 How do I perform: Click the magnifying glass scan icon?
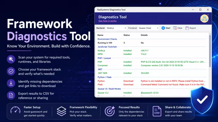(11, 59)
